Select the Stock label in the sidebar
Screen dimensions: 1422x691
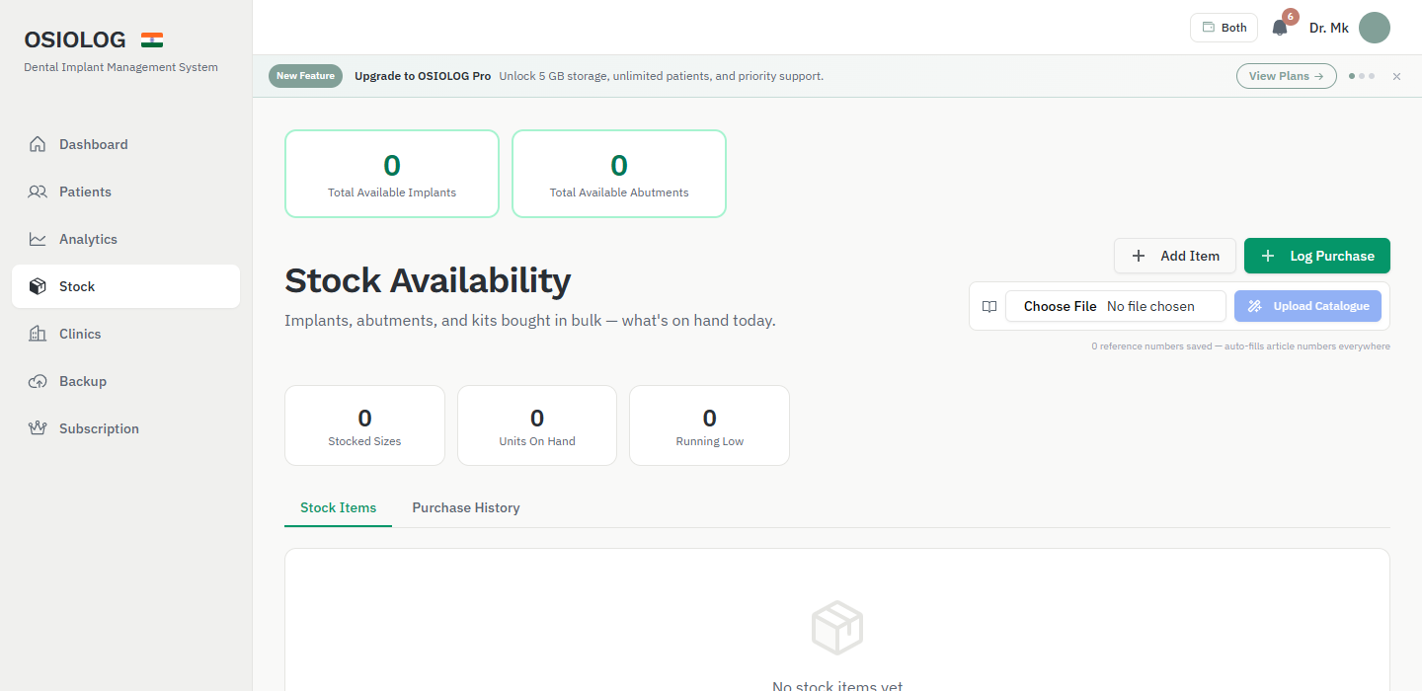77,286
